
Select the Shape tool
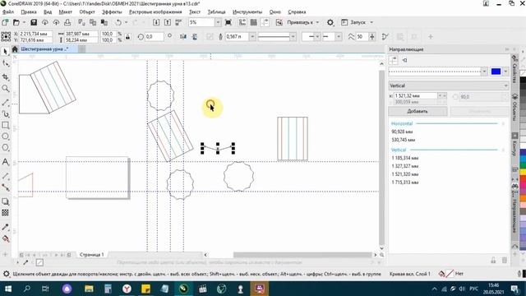pyautogui.click(x=6, y=64)
